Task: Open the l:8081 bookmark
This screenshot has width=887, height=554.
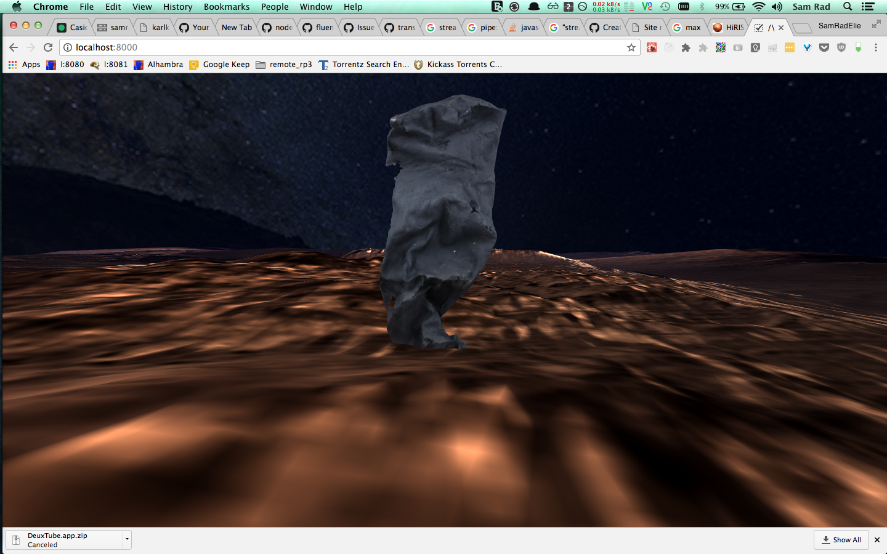Action: 109,65
